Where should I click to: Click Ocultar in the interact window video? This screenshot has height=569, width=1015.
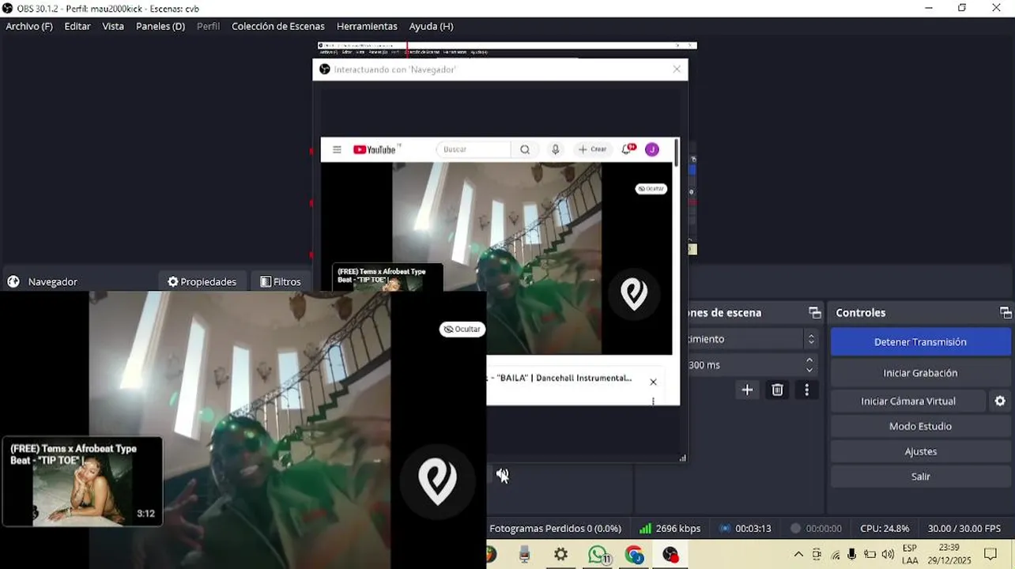tap(651, 189)
